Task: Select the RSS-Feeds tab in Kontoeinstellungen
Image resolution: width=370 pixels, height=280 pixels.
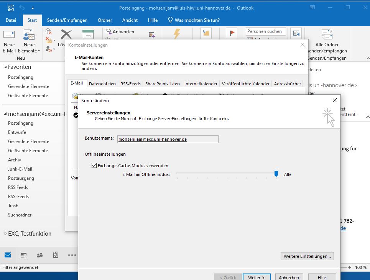Action: tap(130, 84)
